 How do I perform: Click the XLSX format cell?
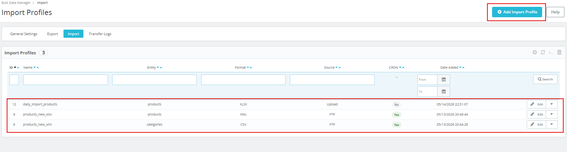click(x=243, y=104)
